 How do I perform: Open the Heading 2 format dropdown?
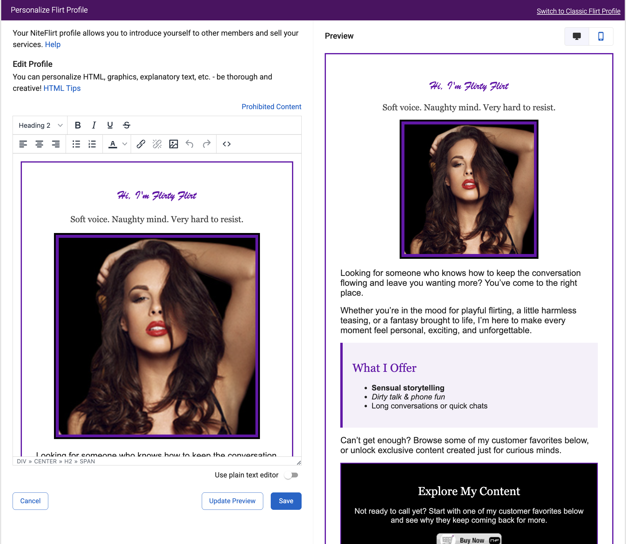tap(40, 125)
